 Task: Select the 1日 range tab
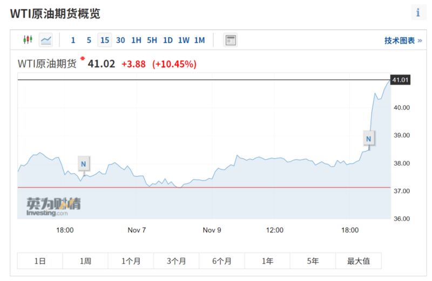click(x=40, y=261)
